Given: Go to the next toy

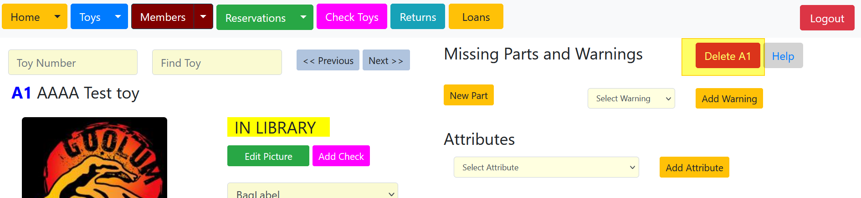Looking at the screenshot, I should (386, 60).
